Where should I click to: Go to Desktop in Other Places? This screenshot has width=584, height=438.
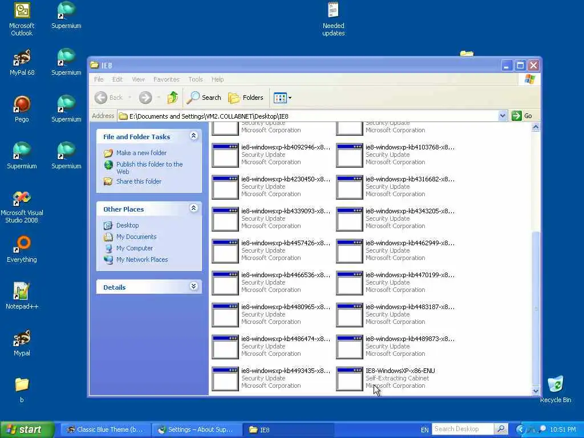point(127,225)
